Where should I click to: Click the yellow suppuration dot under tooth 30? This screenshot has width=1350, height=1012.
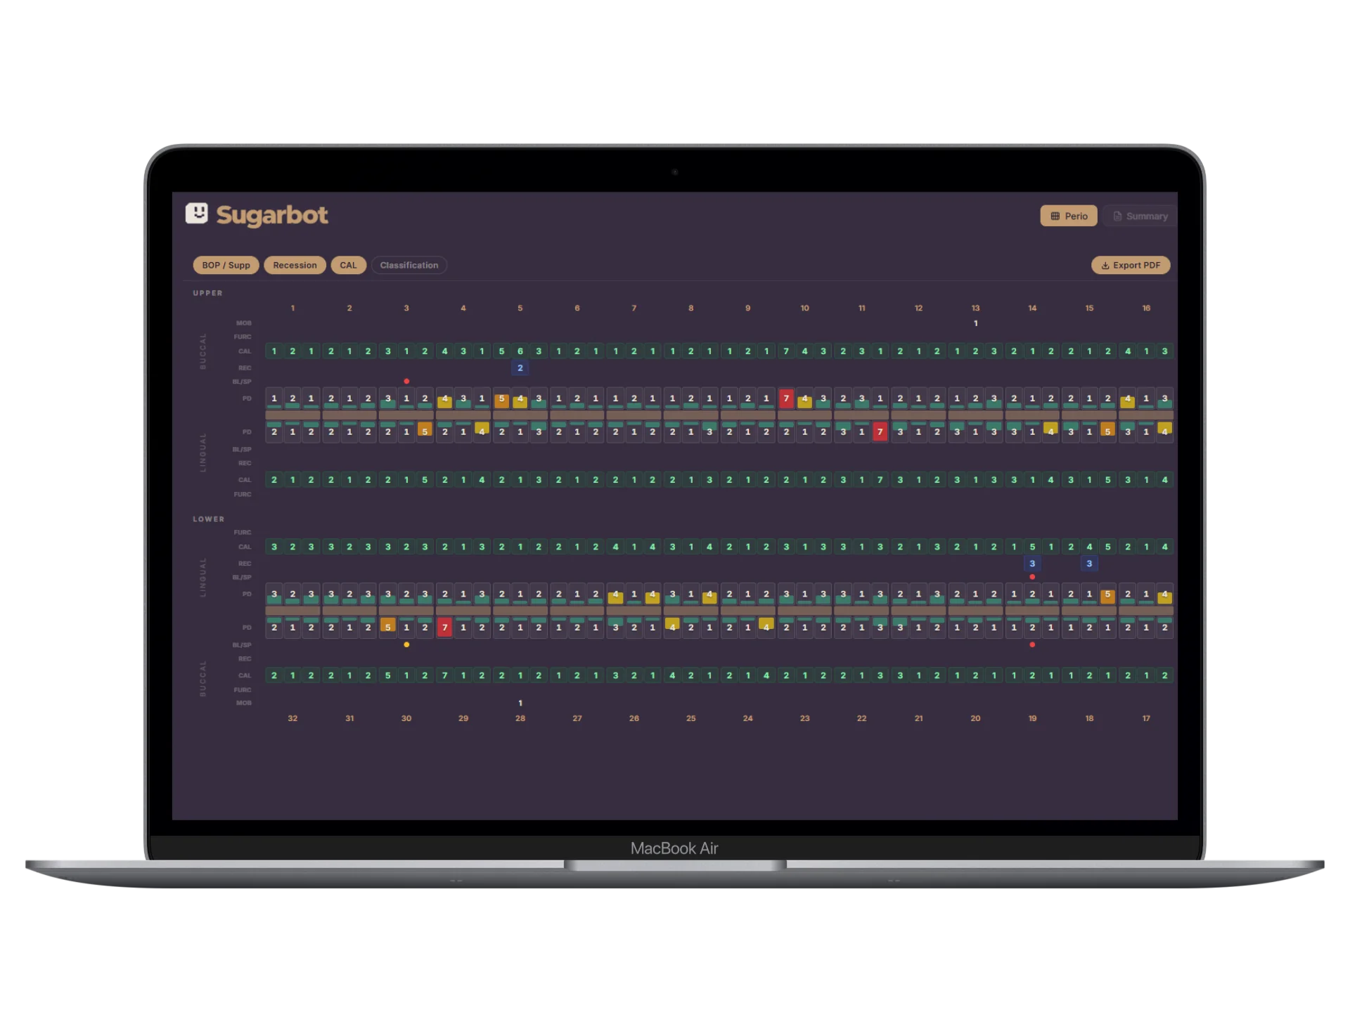coord(406,644)
